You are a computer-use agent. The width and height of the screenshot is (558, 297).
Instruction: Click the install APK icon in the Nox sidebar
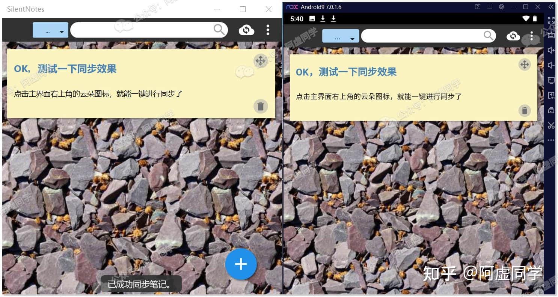[x=551, y=95]
